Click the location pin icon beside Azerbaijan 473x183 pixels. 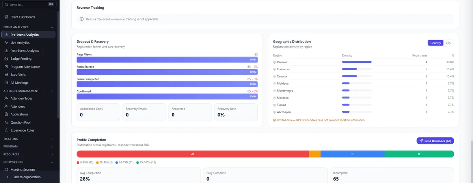click(x=274, y=112)
